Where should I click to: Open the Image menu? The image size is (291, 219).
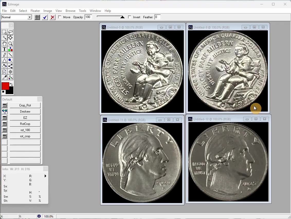tap(48, 11)
